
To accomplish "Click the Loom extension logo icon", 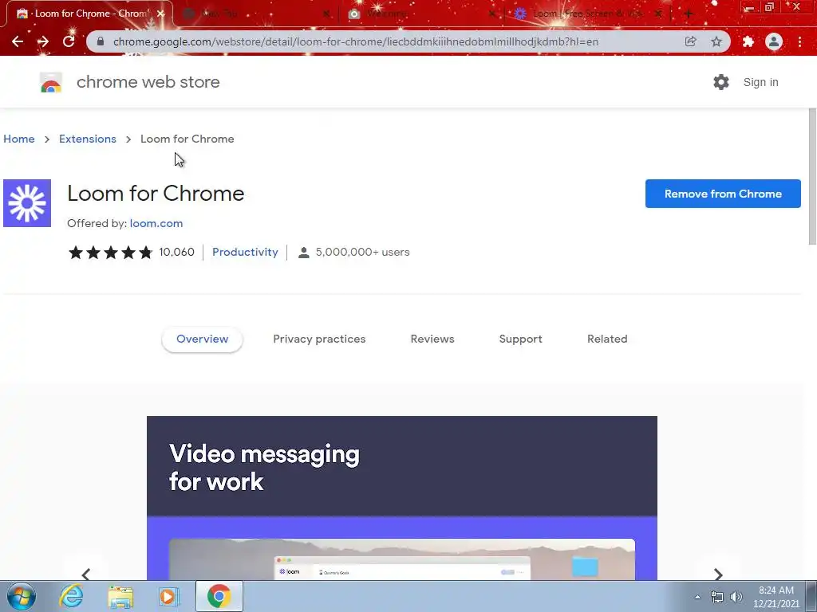I will pos(27,203).
